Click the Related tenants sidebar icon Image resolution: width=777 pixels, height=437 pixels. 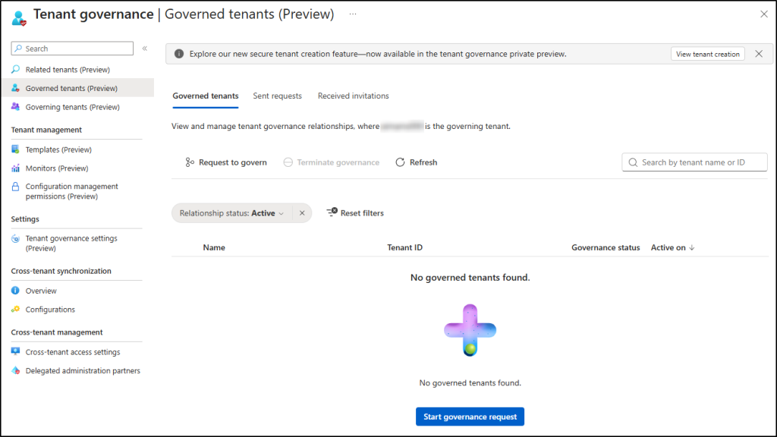[x=16, y=70]
